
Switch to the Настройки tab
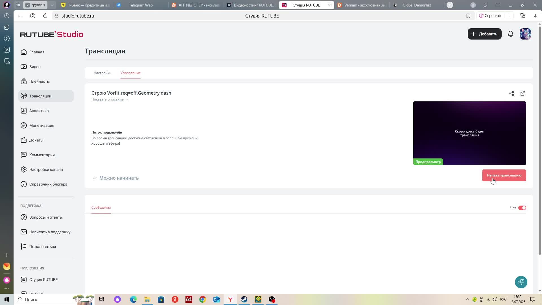pyautogui.click(x=102, y=73)
